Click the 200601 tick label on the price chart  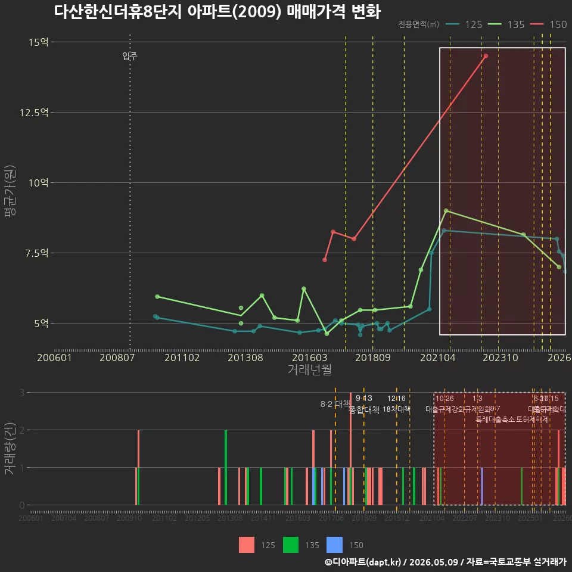tap(54, 357)
